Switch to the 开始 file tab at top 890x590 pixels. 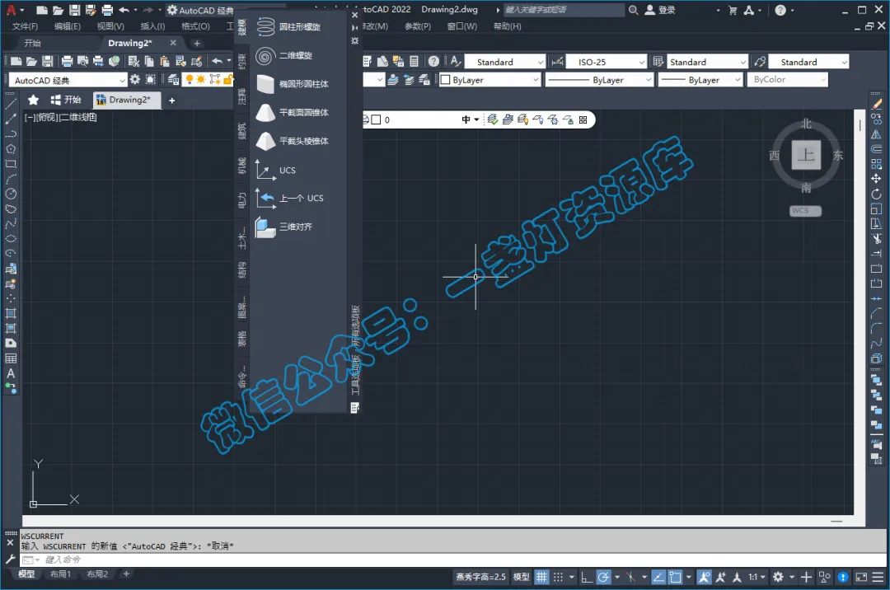coord(32,43)
